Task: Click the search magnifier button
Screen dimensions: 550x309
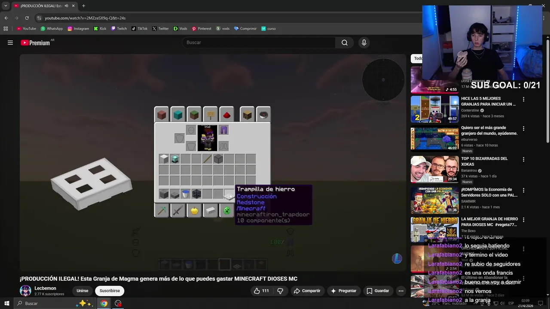Action: (x=345, y=42)
